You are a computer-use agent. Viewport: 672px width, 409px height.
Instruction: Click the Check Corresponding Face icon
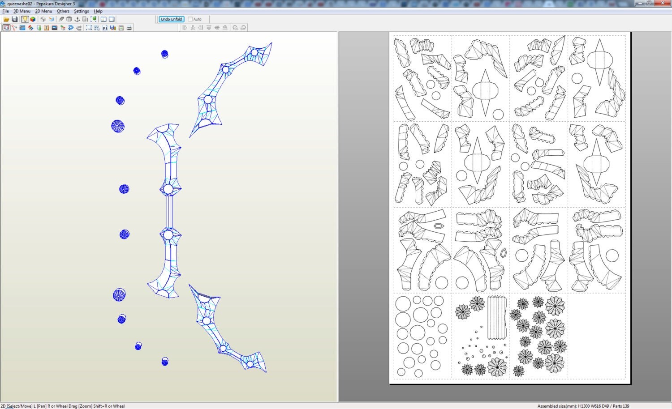[x=63, y=28]
